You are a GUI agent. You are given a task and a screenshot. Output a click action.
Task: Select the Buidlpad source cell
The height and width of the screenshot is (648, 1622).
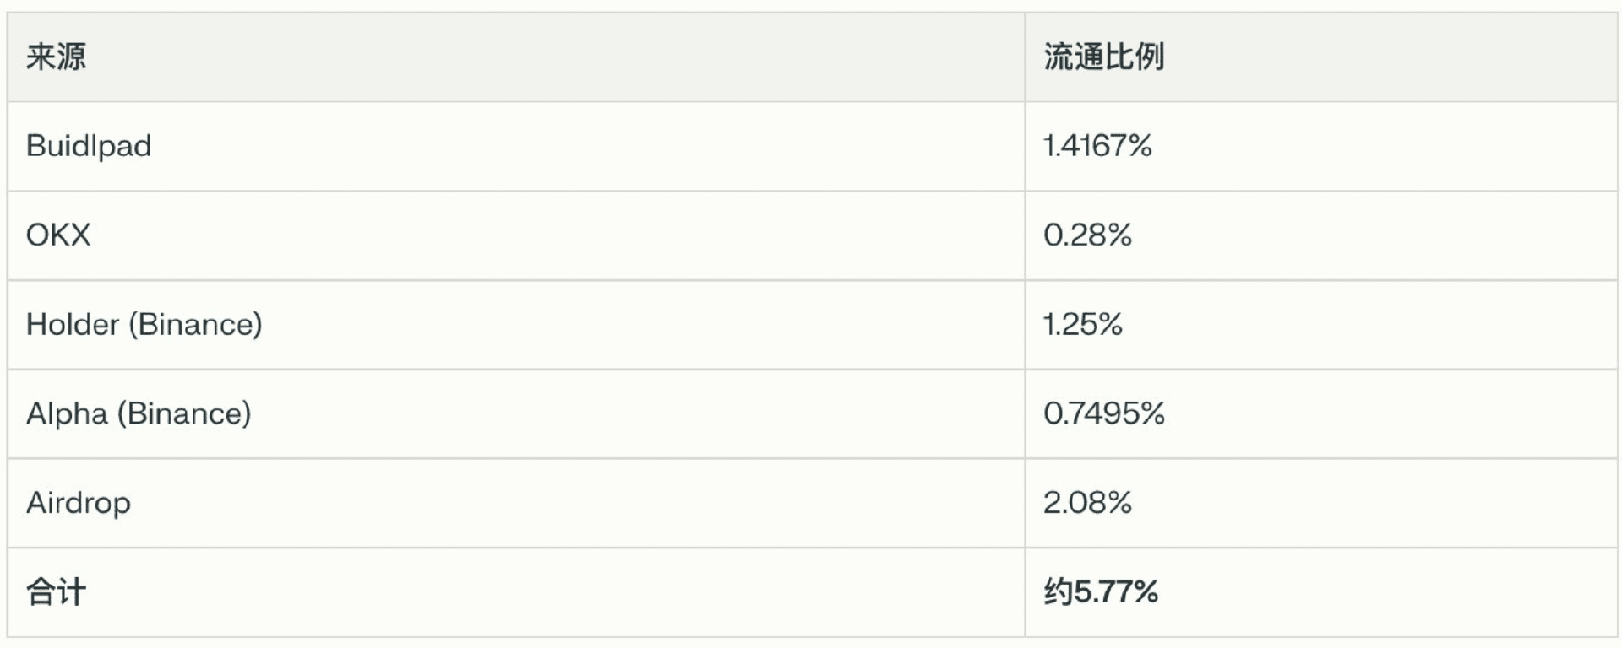[516, 147]
